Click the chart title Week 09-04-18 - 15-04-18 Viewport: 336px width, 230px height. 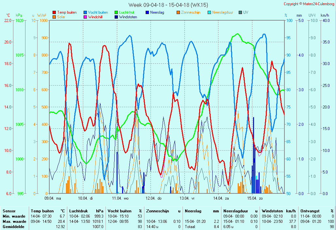(168, 5)
